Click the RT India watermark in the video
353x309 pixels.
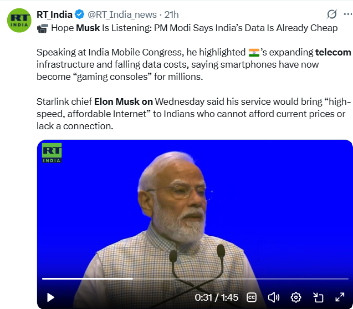pyautogui.click(x=52, y=153)
